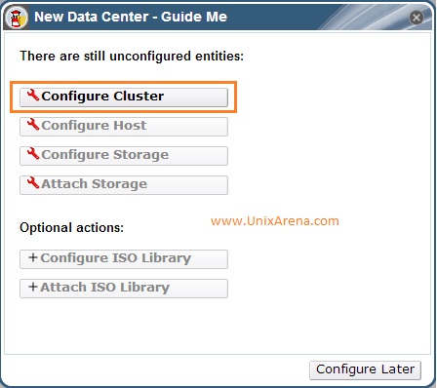Click the wrench icon beside Configure Host
The image size is (437, 388).
coord(33,125)
